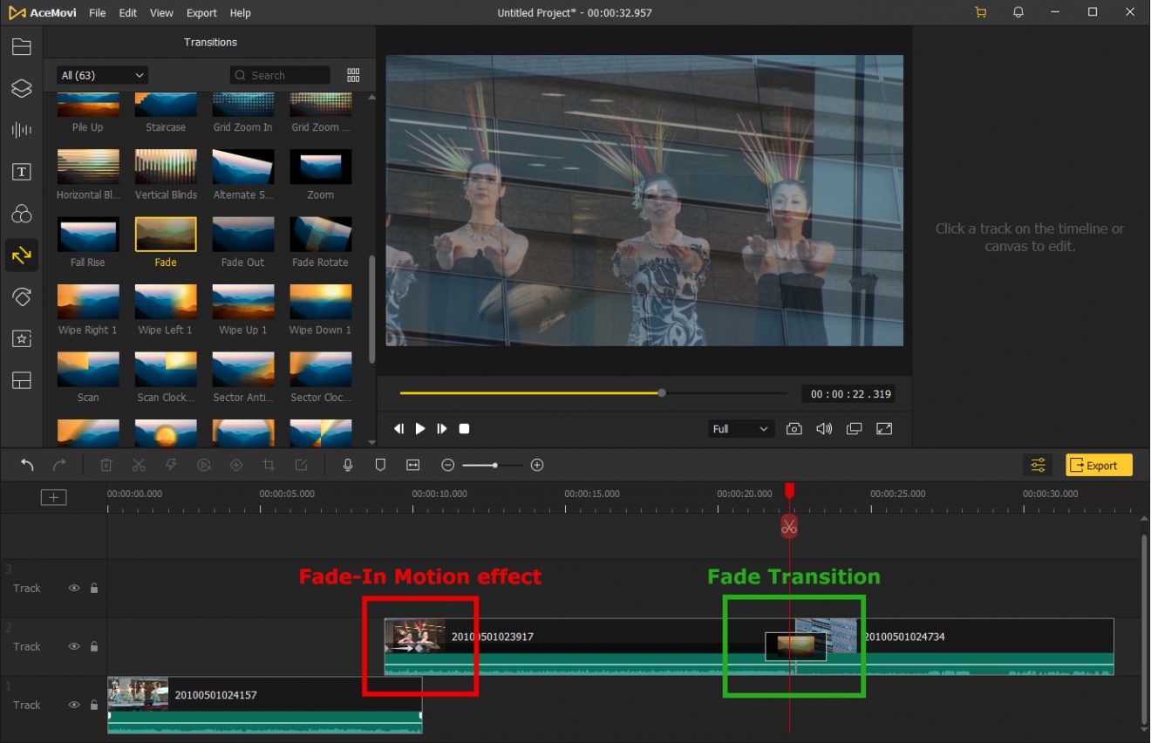The image size is (1151, 743).
Task: Toggle visibility of Track 2
Action: click(74, 646)
